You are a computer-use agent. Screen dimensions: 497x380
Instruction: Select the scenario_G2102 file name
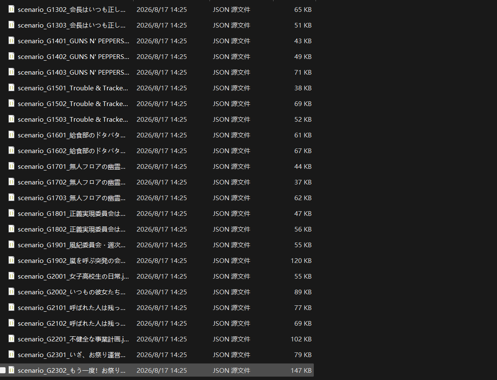[72, 323]
